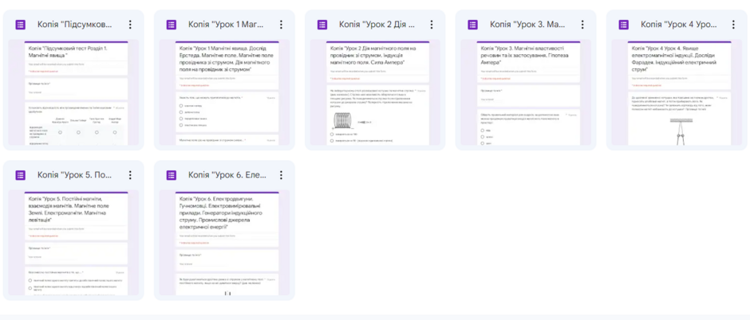Click the Forms icon on "Урок 1 Маг..." card
Screen dimensions: 750x320
[172, 25]
